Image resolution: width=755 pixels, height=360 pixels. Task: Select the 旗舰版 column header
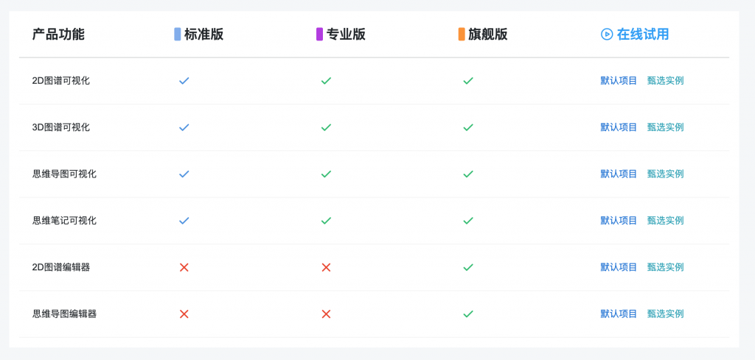pyautogui.click(x=488, y=34)
